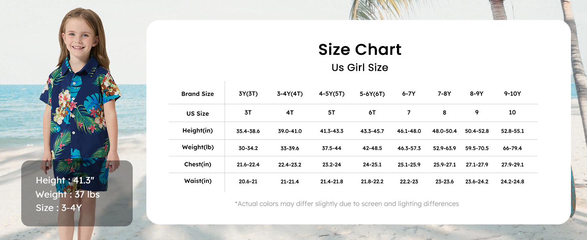This screenshot has width=587, height=240.
Task: Click the 3Y(3T) brand size column header
Action: (248, 94)
